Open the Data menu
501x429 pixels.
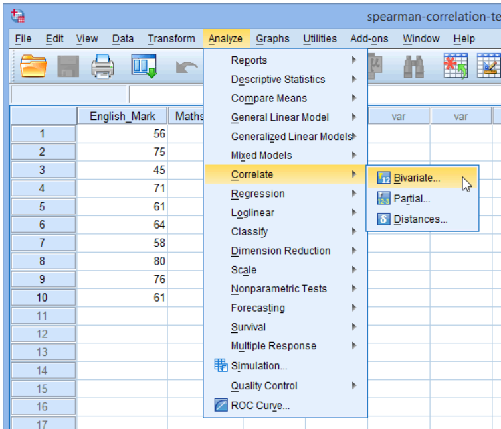(123, 39)
